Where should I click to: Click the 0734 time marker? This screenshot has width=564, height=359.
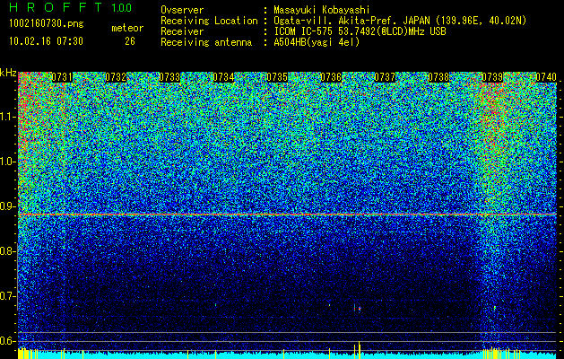223,77
